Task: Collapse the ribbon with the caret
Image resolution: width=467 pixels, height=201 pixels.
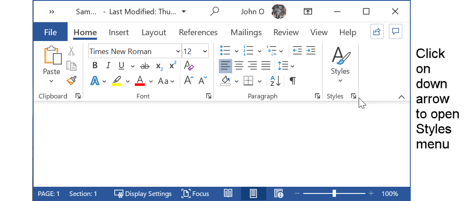Action: click(401, 97)
